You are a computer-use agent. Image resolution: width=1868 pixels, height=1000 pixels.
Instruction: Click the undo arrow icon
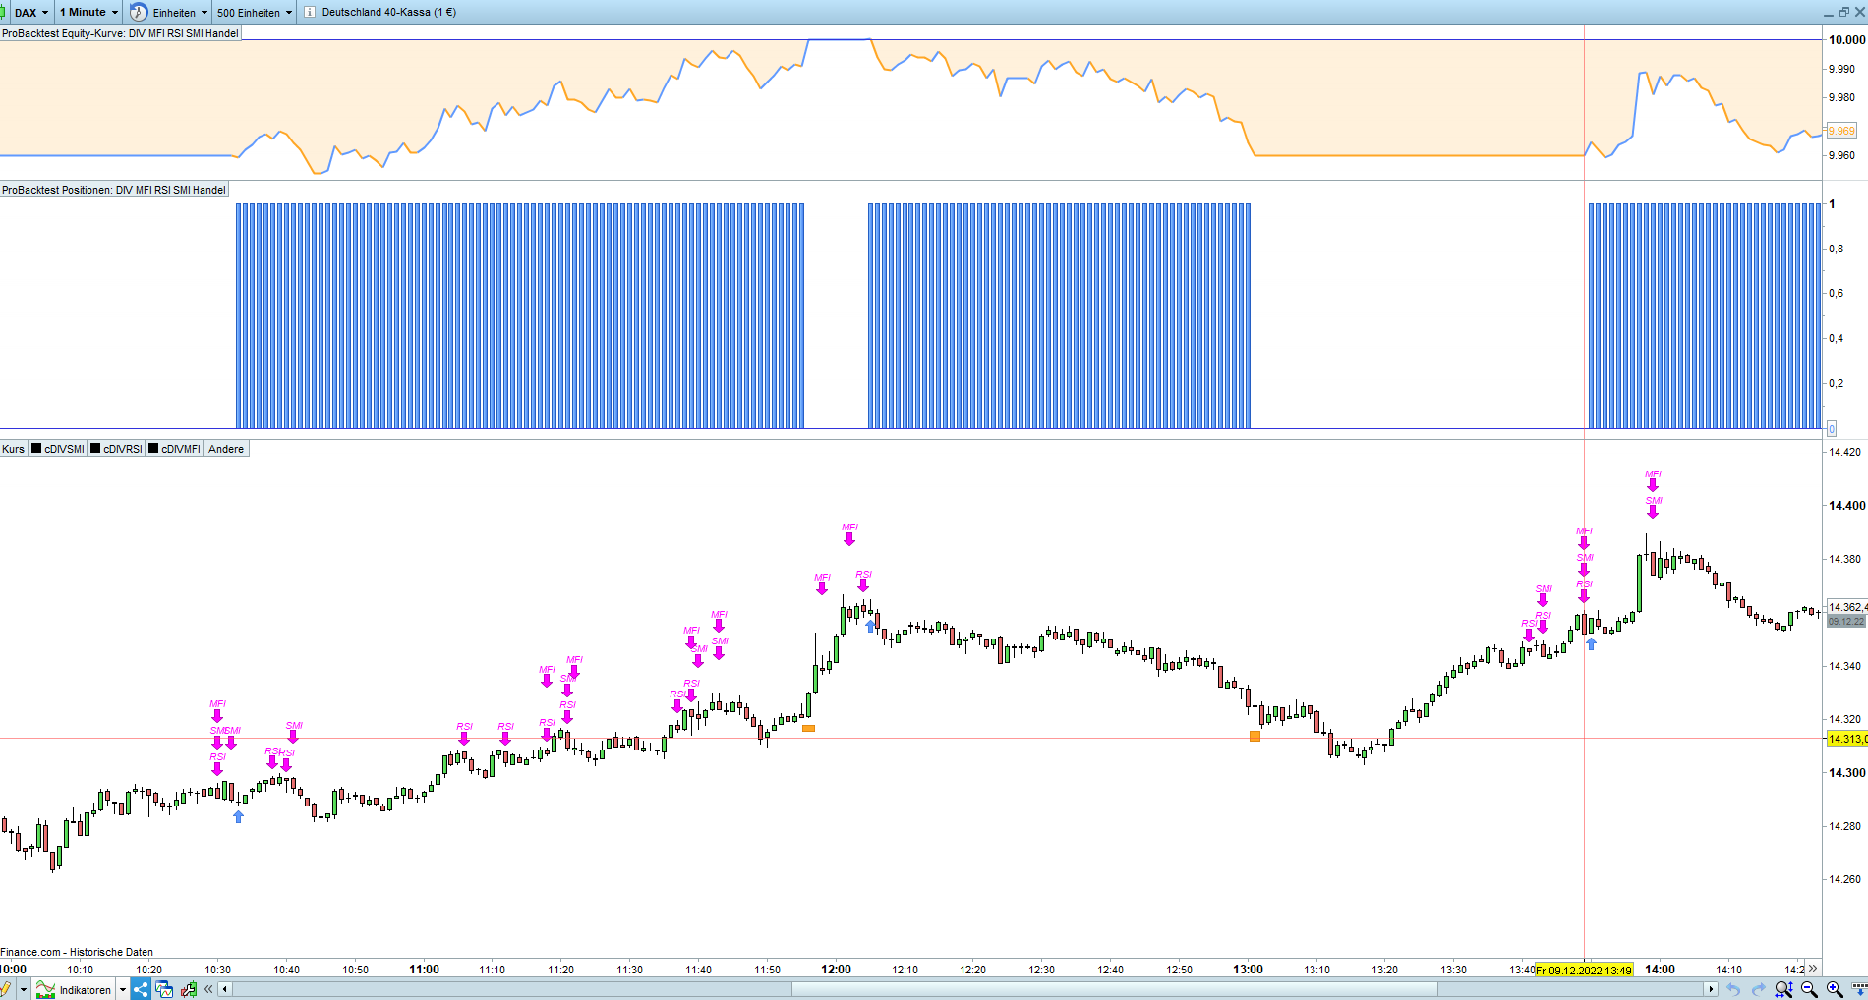[1733, 989]
